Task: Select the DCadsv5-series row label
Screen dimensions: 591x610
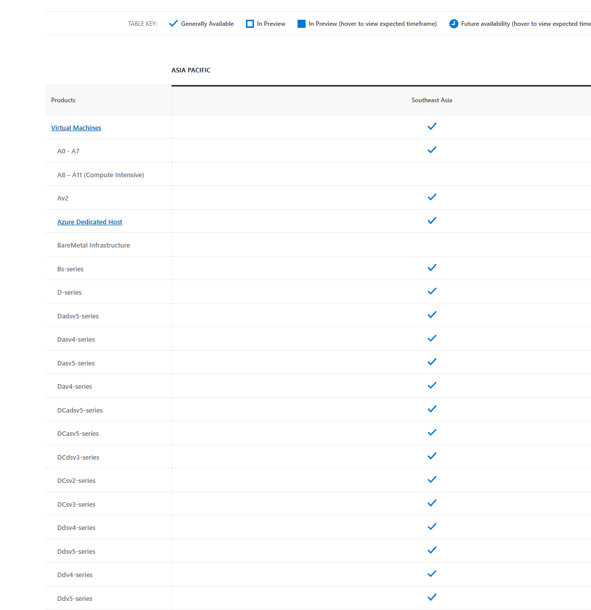Action: tap(80, 411)
